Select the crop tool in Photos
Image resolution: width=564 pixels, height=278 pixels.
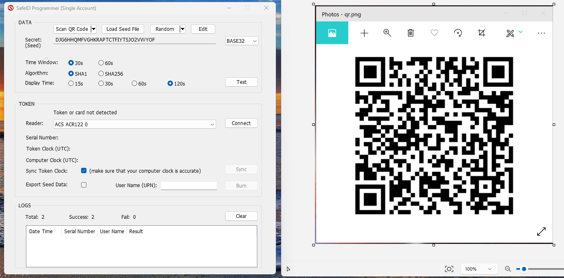tap(482, 33)
